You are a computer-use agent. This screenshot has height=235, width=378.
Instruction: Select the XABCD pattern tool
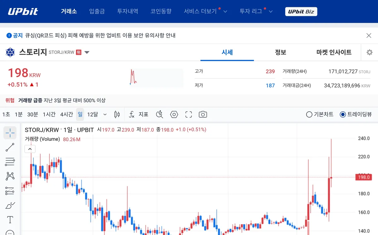click(10, 176)
